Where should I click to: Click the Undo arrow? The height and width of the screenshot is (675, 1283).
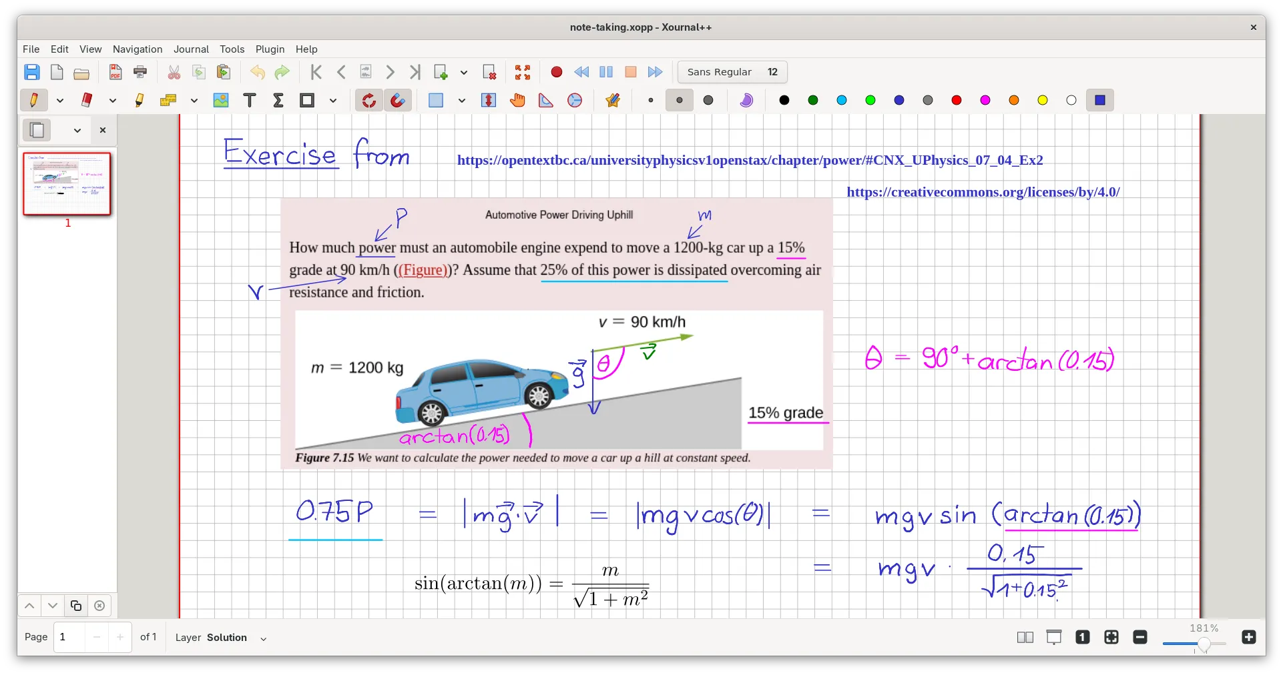pos(258,72)
